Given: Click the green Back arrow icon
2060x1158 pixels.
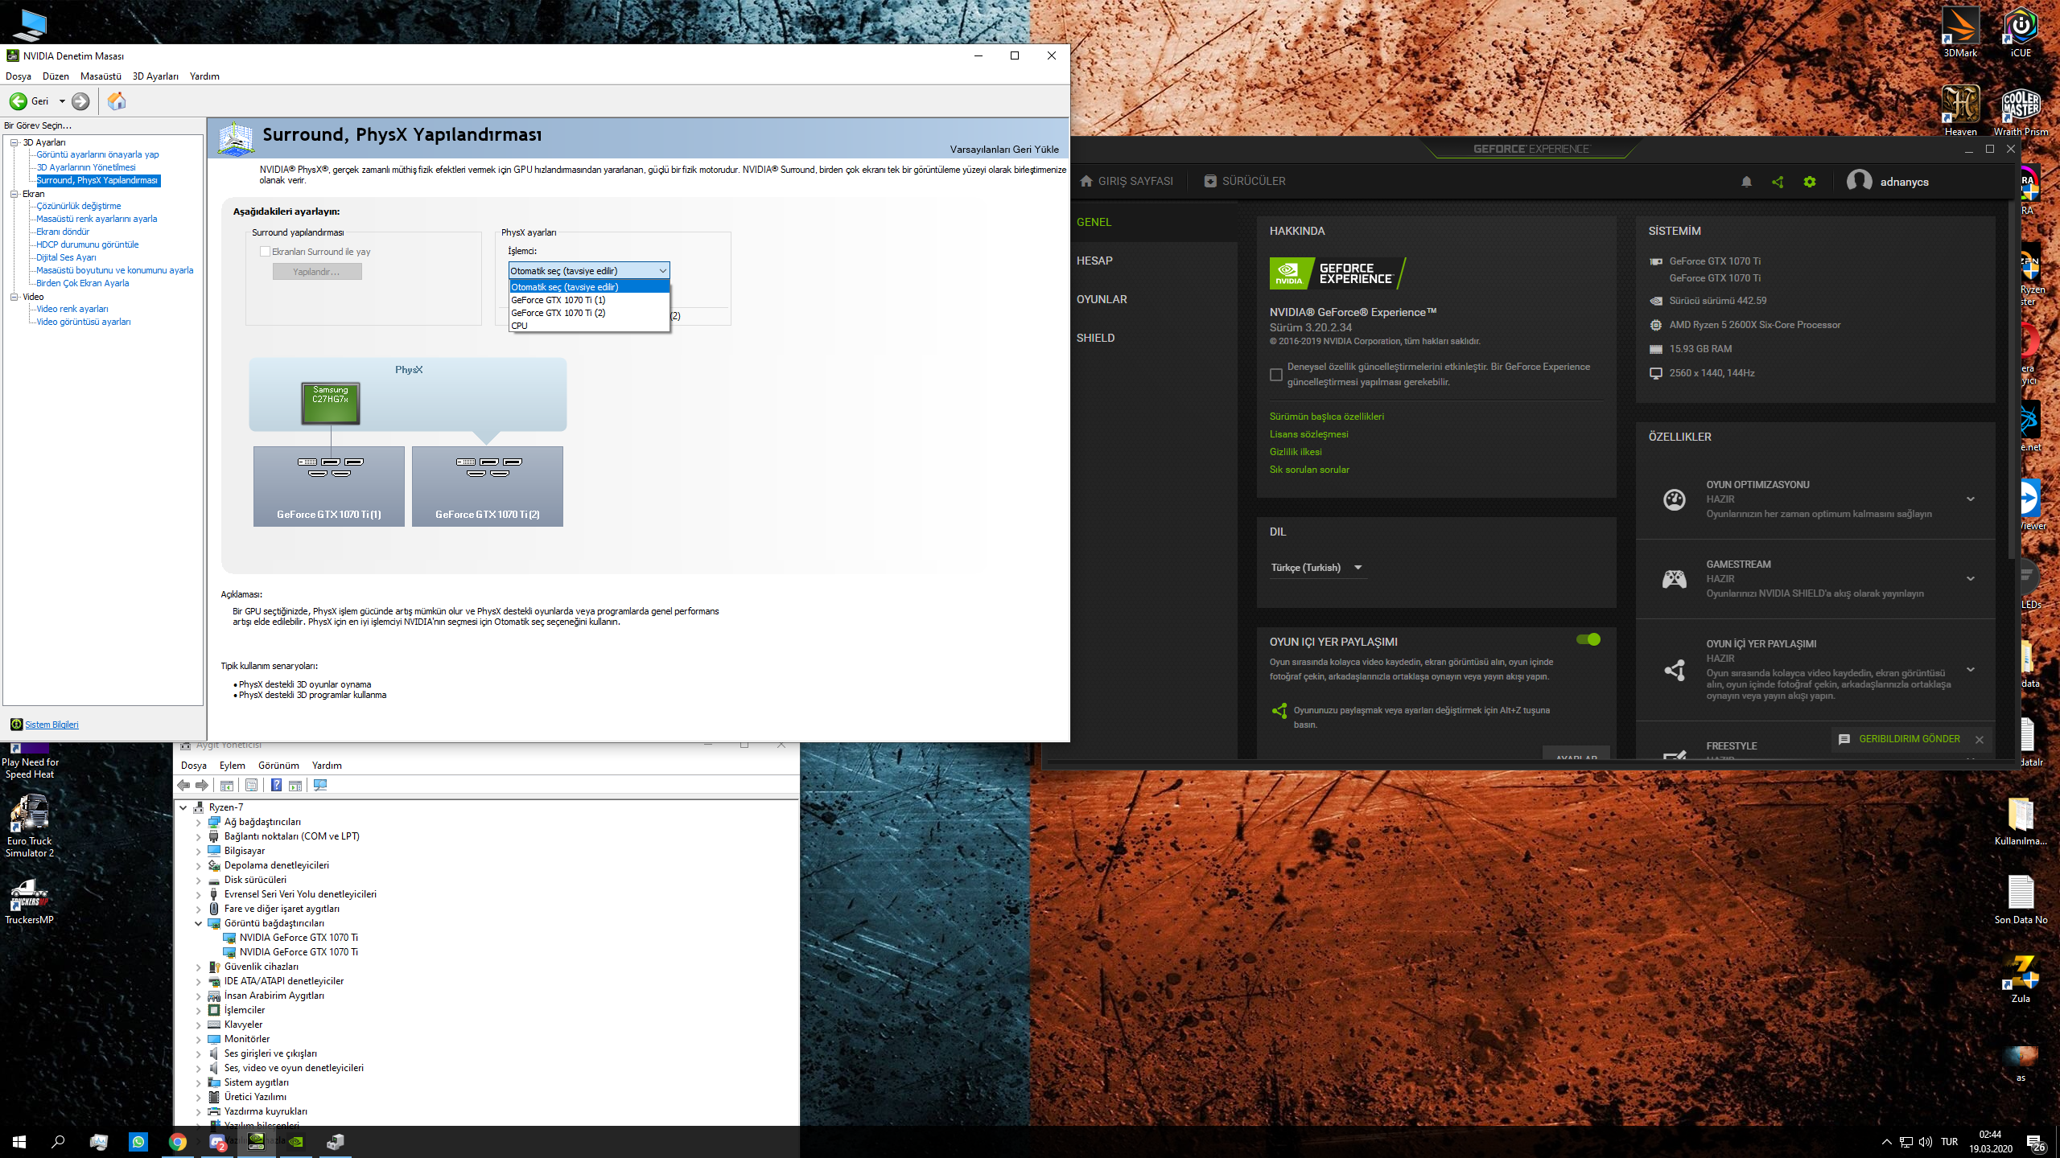Looking at the screenshot, I should point(18,101).
